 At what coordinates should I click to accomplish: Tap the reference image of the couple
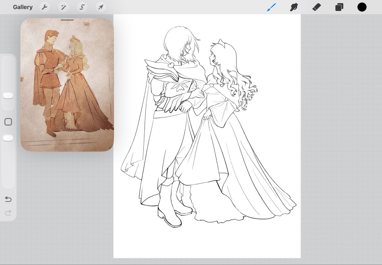(x=67, y=85)
